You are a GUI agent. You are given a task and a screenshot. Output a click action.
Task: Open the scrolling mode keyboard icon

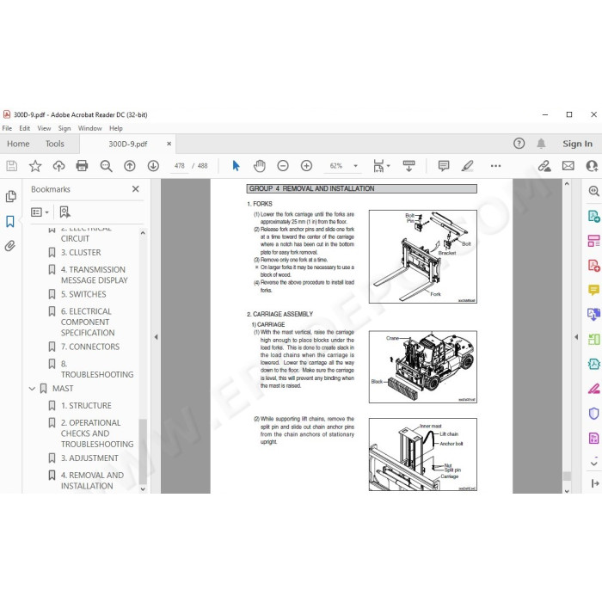pyautogui.click(x=408, y=166)
